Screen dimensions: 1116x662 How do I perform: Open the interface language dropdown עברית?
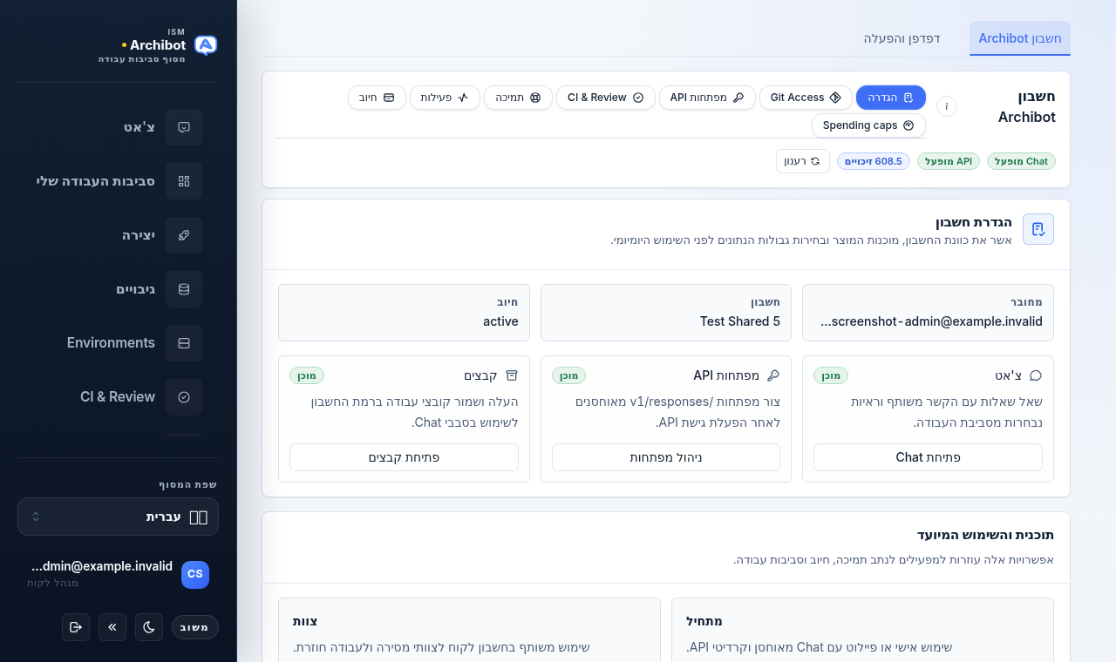pyautogui.click(x=118, y=517)
